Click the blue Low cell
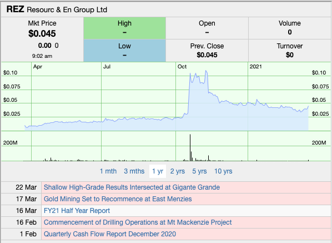This screenshot has height=243, width=332. (124, 51)
